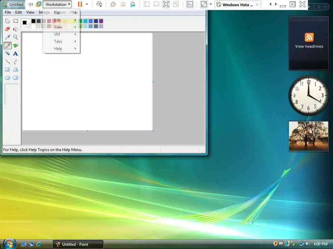Choose the Brush tool in Paint
This screenshot has width=333, height=249.
pyautogui.click(x=16, y=45)
